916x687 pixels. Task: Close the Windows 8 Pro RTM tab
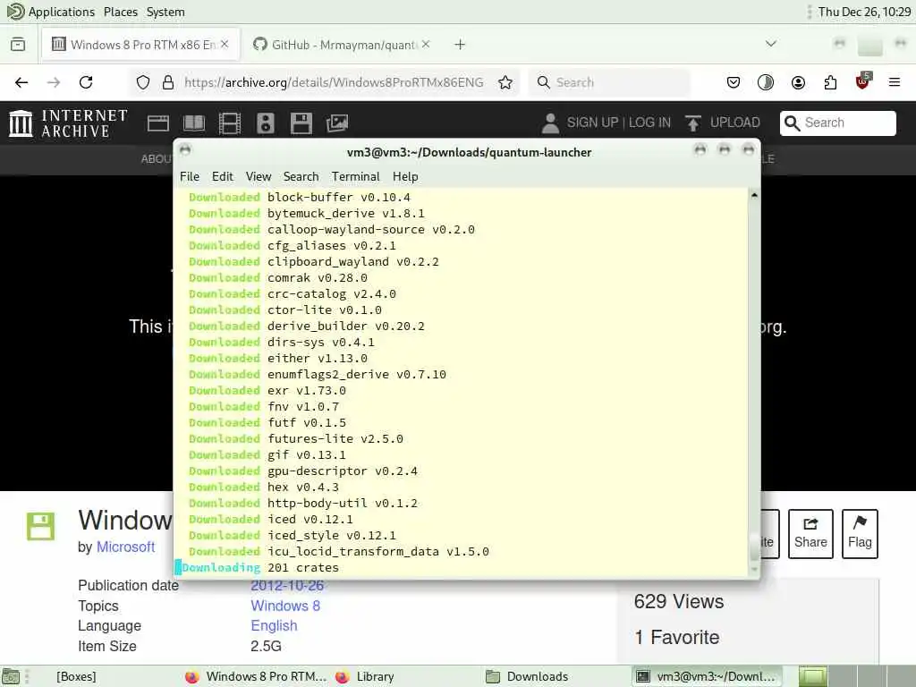225,45
